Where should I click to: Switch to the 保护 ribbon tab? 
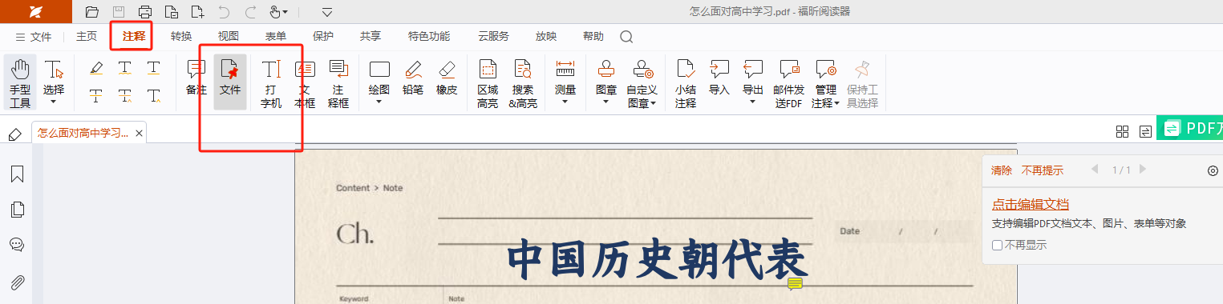(x=323, y=36)
